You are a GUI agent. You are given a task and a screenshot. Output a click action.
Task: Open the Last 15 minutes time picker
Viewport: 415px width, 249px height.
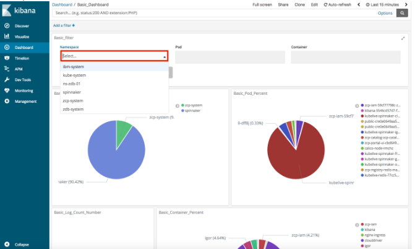382,4
